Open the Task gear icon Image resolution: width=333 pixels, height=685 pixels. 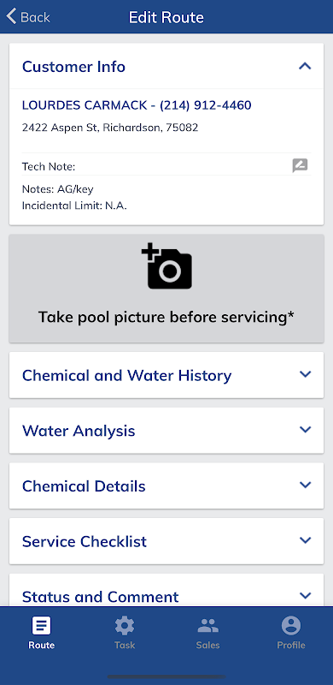click(x=125, y=626)
